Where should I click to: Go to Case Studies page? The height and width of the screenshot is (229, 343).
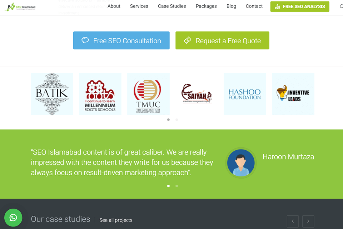[172, 6]
